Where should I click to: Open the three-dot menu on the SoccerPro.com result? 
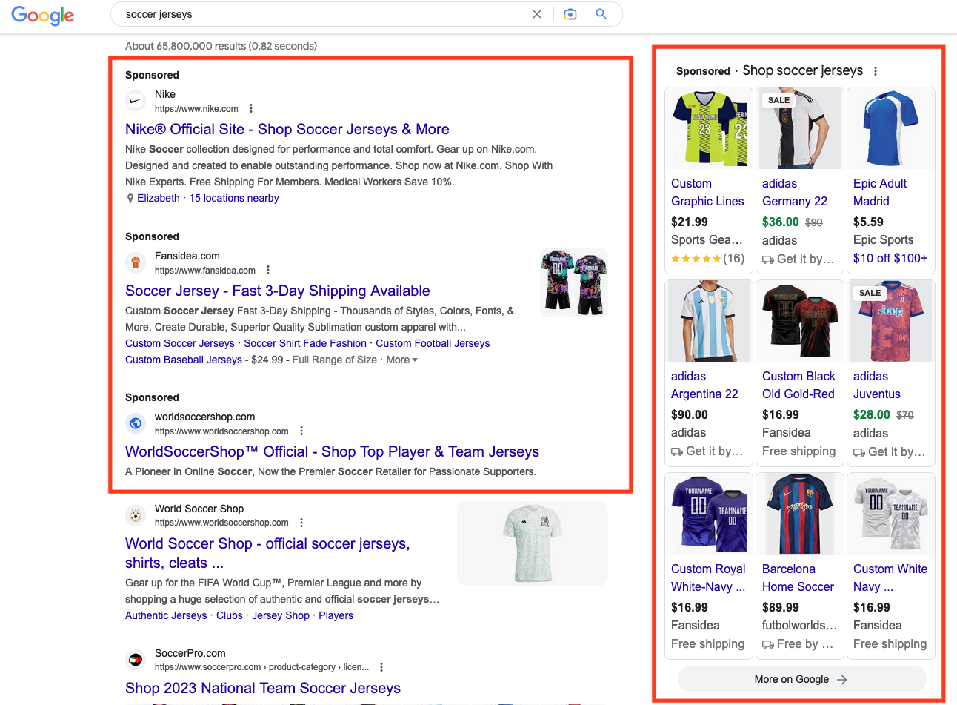tap(381, 666)
